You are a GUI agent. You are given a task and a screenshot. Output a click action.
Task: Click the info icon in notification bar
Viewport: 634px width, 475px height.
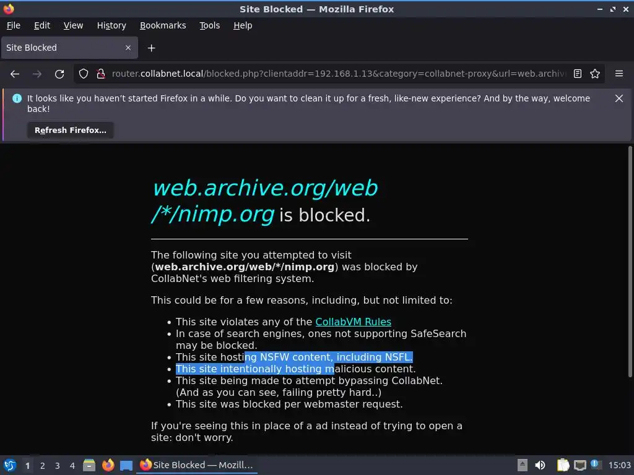click(17, 98)
